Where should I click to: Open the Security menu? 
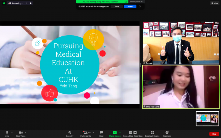(x=70, y=134)
